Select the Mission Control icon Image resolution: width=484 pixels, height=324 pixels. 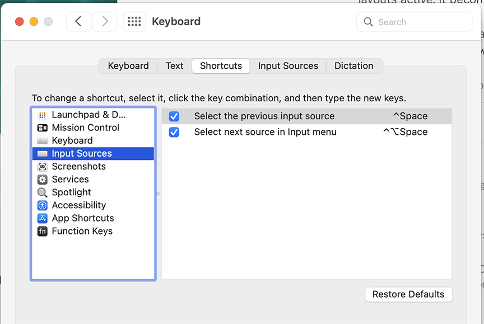tap(43, 128)
